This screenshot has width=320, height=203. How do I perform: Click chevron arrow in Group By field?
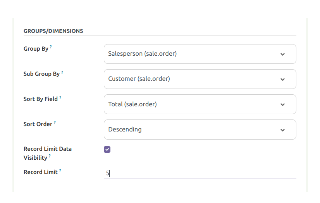tap(282, 54)
